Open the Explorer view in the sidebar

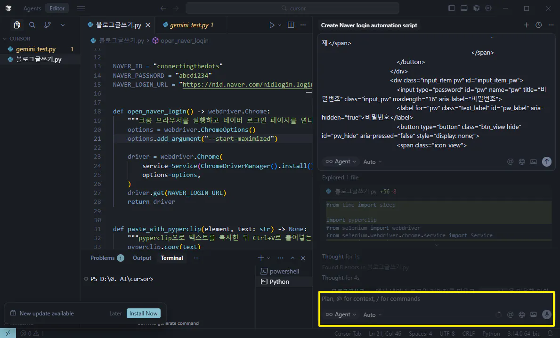click(x=17, y=25)
